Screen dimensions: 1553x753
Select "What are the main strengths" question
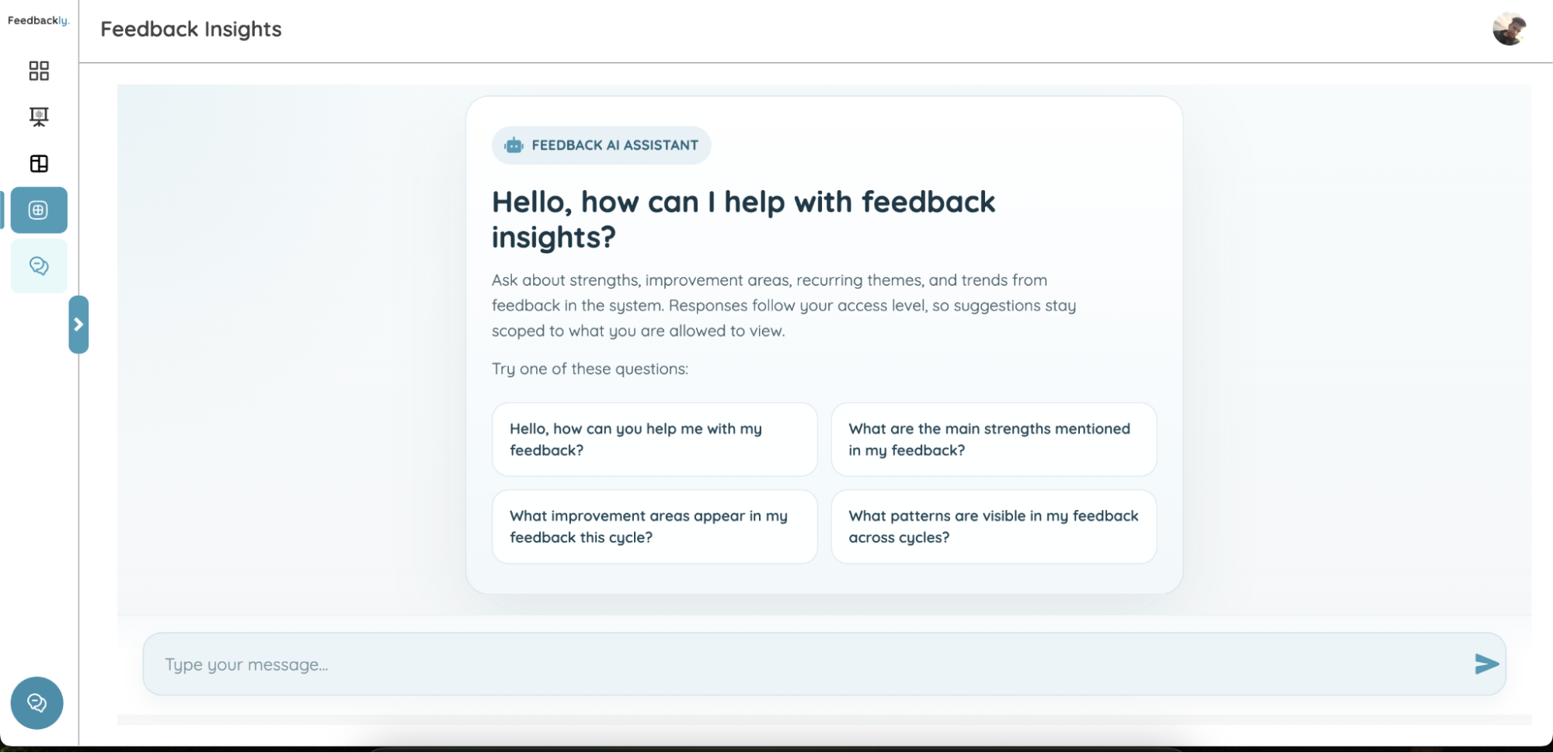click(x=993, y=439)
